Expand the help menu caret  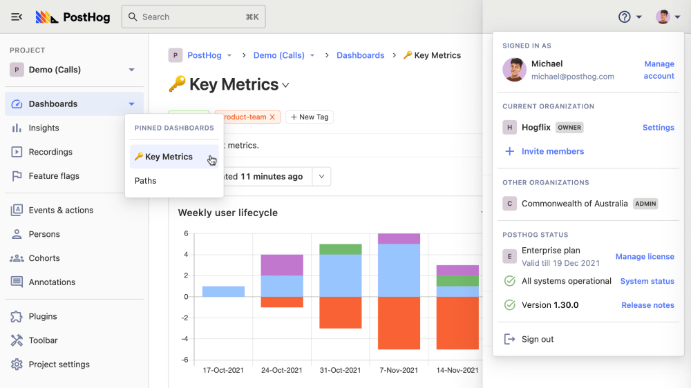click(x=639, y=17)
